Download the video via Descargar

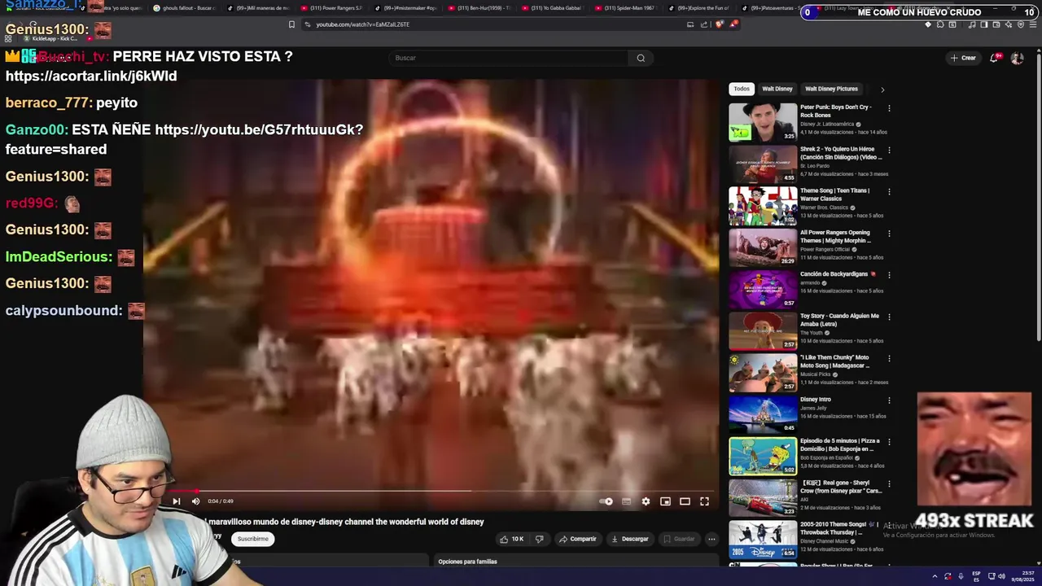click(x=629, y=539)
